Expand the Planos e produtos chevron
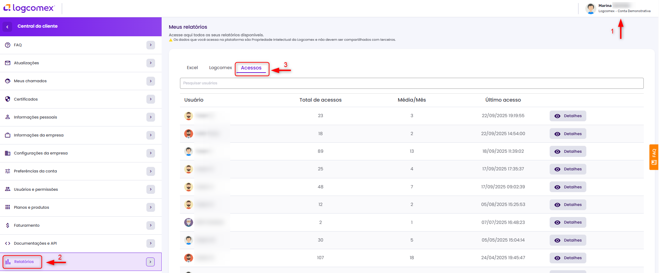 tap(151, 207)
